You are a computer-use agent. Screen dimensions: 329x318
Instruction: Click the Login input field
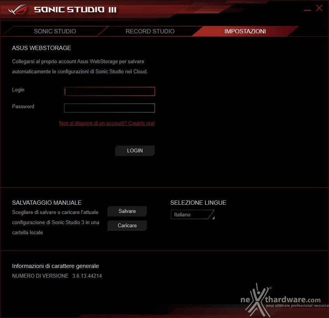(x=110, y=92)
